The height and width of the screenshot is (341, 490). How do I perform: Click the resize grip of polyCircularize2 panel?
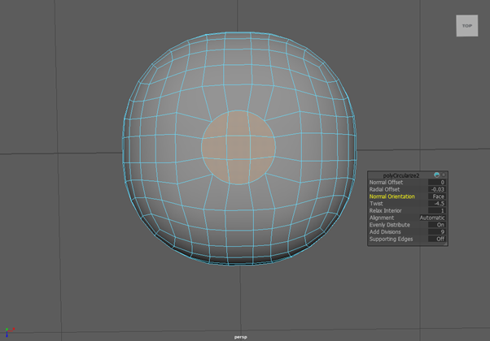(x=444, y=242)
